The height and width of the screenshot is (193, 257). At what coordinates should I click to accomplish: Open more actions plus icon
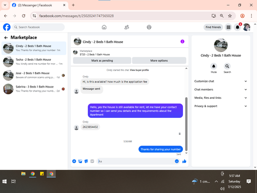tap(74, 161)
